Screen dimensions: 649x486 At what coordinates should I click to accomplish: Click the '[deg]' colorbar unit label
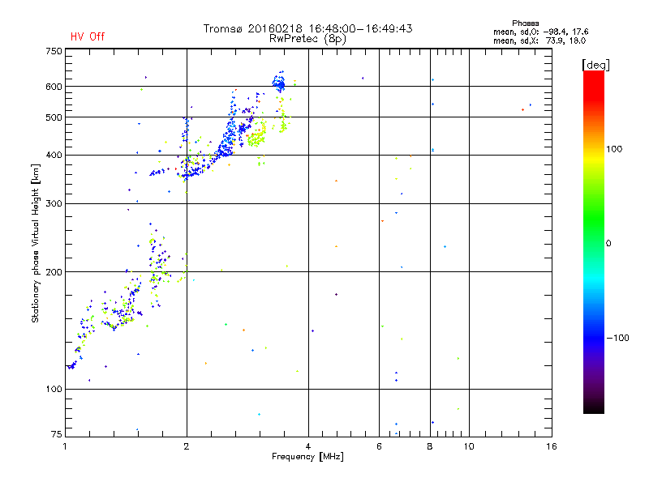point(595,65)
